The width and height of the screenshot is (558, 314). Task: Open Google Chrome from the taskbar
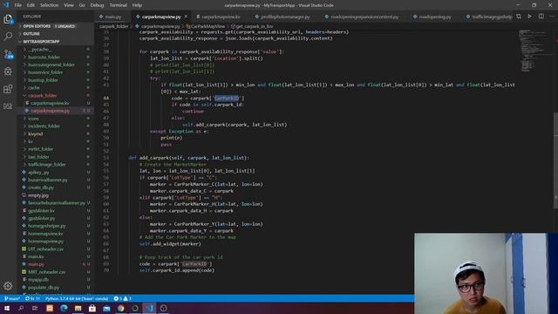click(x=121, y=308)
